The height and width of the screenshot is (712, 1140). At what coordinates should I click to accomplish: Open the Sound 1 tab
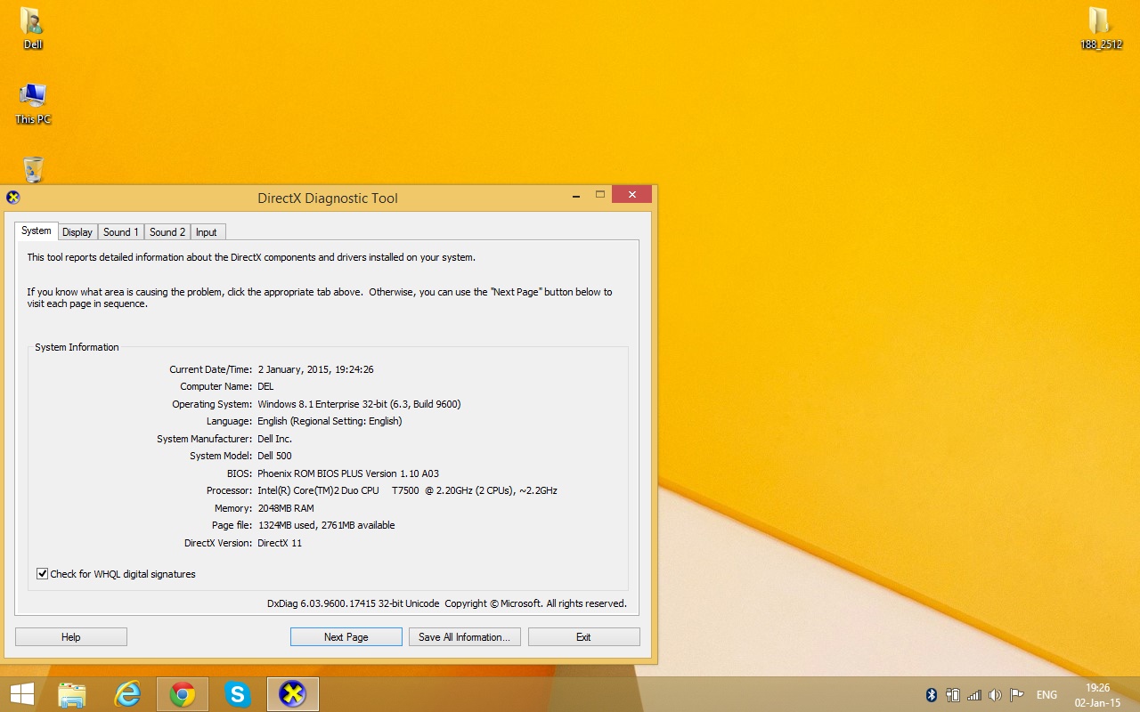coord(121,232)
